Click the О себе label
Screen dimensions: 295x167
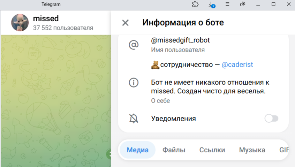(160, 101)
